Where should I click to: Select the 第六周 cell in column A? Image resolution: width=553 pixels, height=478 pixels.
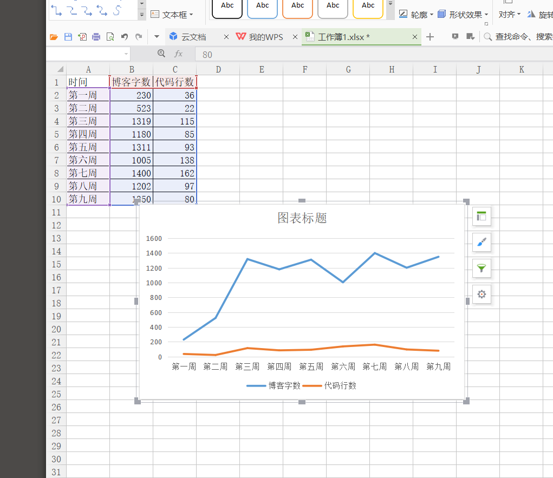tap(88, 160)
